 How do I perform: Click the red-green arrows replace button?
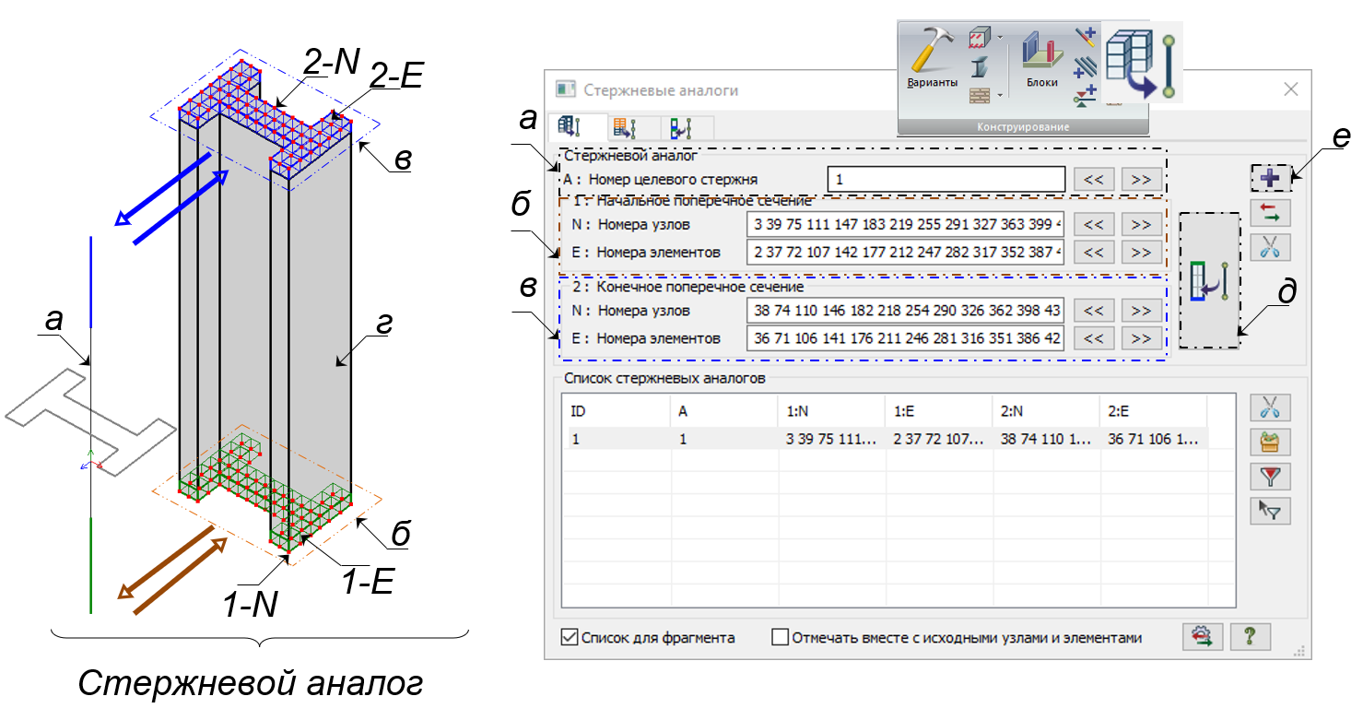[1270, 213]
